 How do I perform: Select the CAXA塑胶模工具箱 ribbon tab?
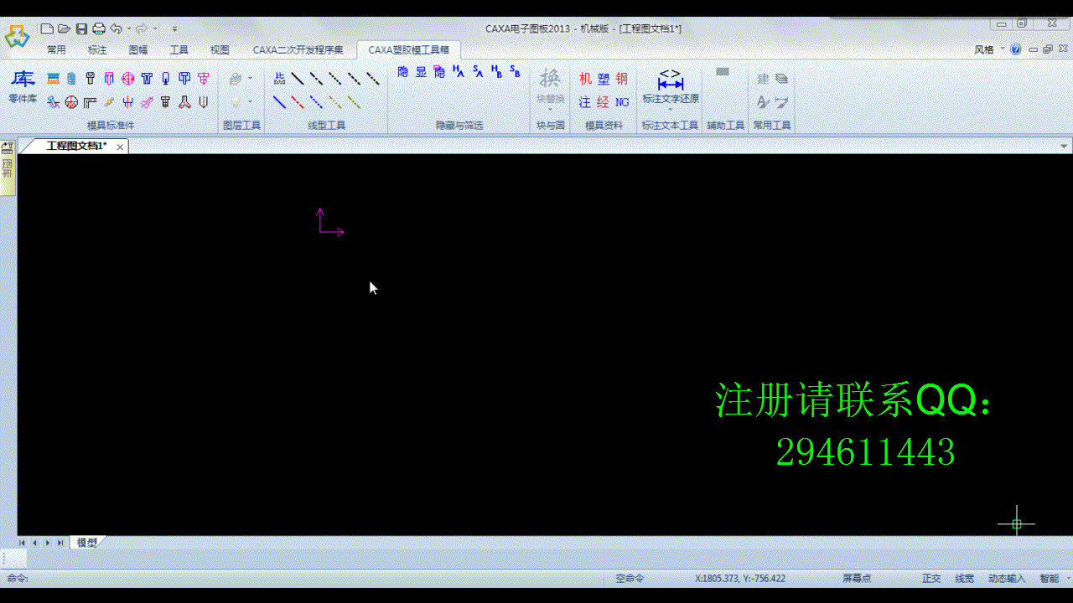408,49
